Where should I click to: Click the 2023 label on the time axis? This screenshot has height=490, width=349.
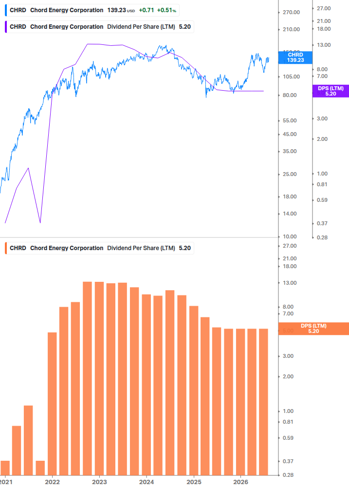click(x=99, y=482)
